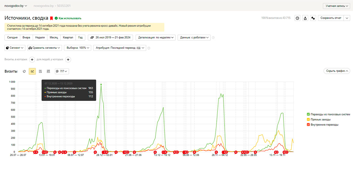Open 'Атрибуция: Последний переход' dropdown

(x=120, y=48)
